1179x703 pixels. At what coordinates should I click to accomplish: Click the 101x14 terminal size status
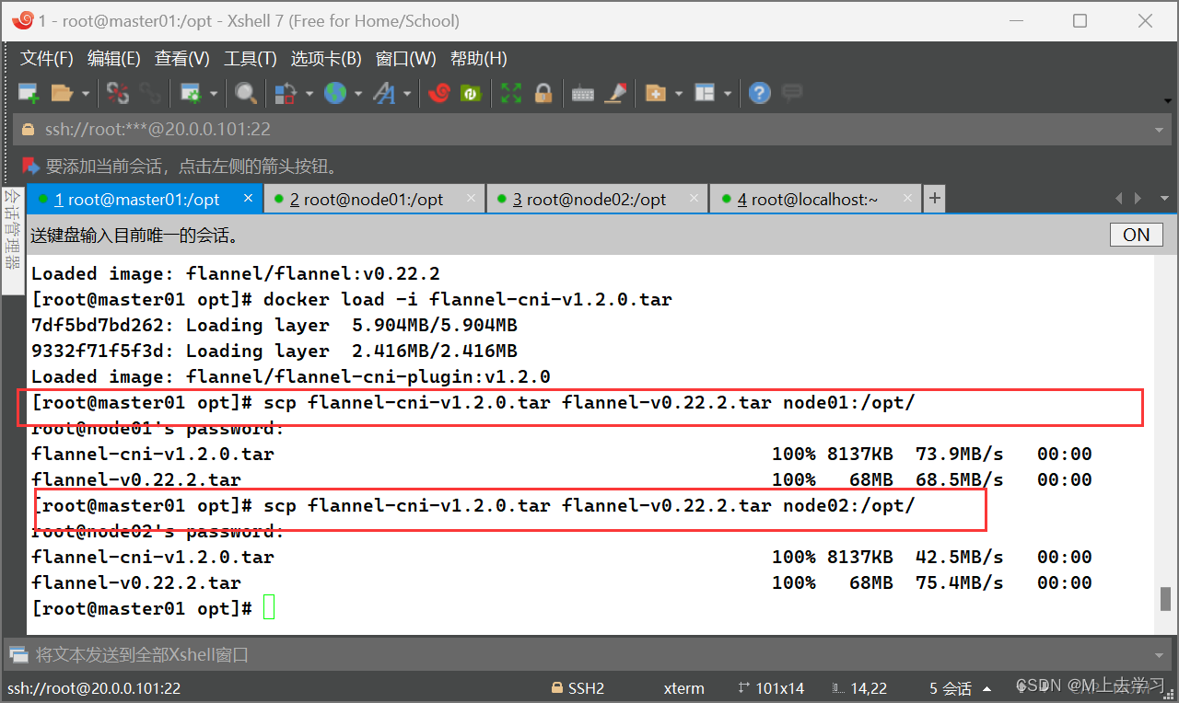coord(772,688)
